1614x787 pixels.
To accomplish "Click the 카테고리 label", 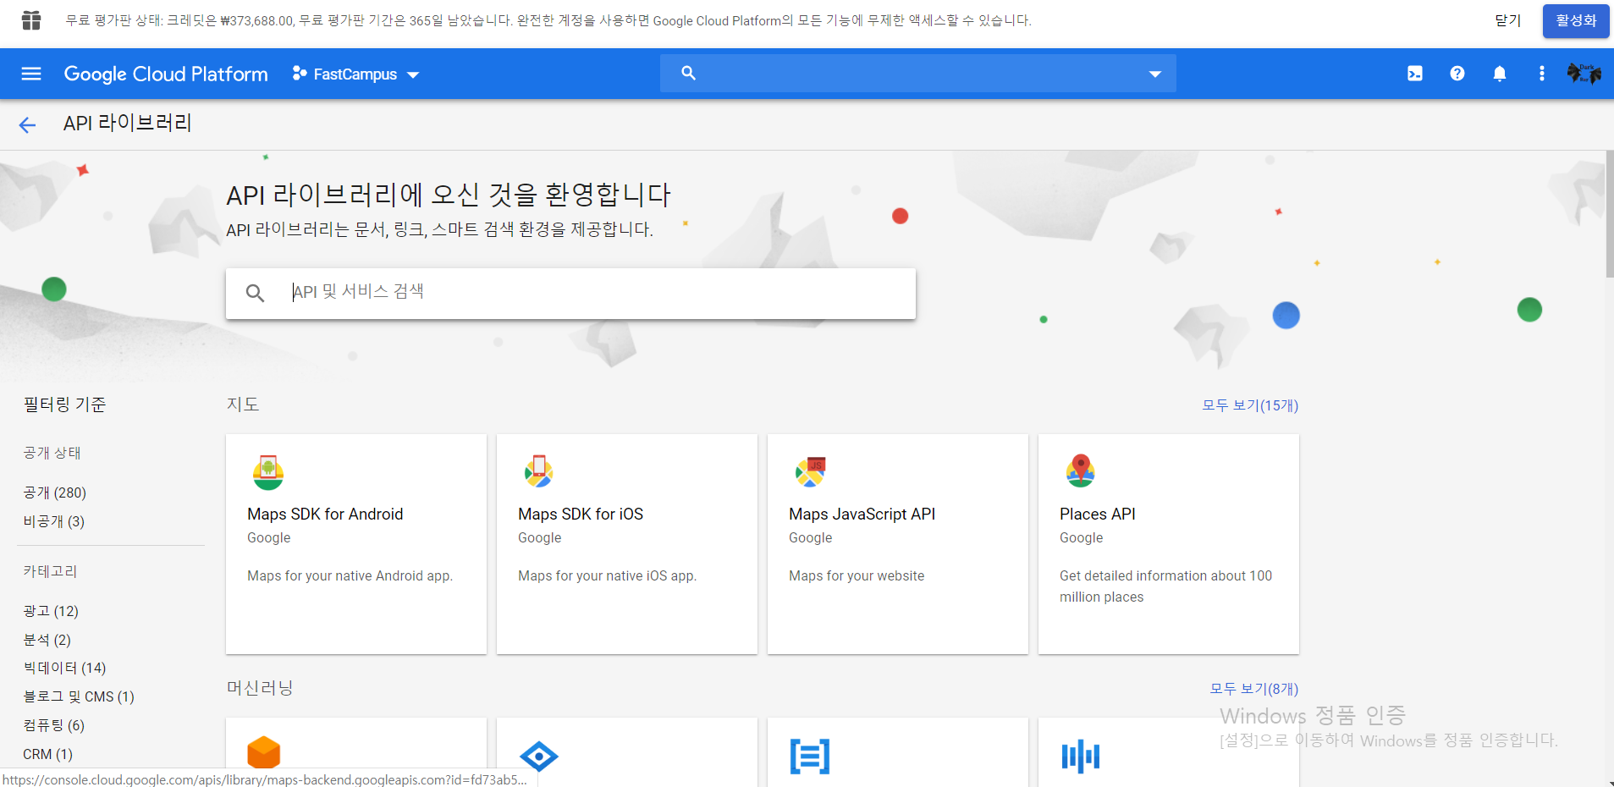I will point(50,571).
